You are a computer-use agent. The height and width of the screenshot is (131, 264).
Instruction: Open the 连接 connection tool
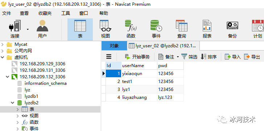pos(15,29)
